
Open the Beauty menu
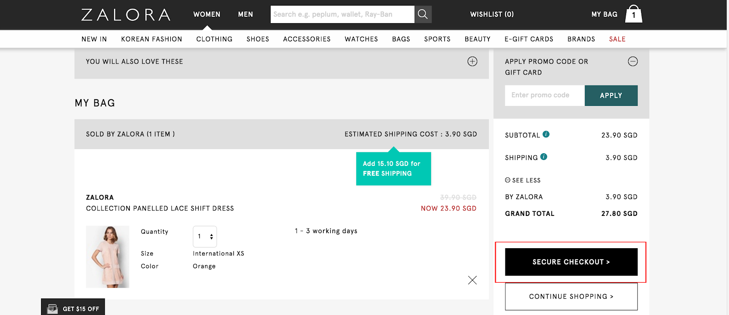[477, 39]
